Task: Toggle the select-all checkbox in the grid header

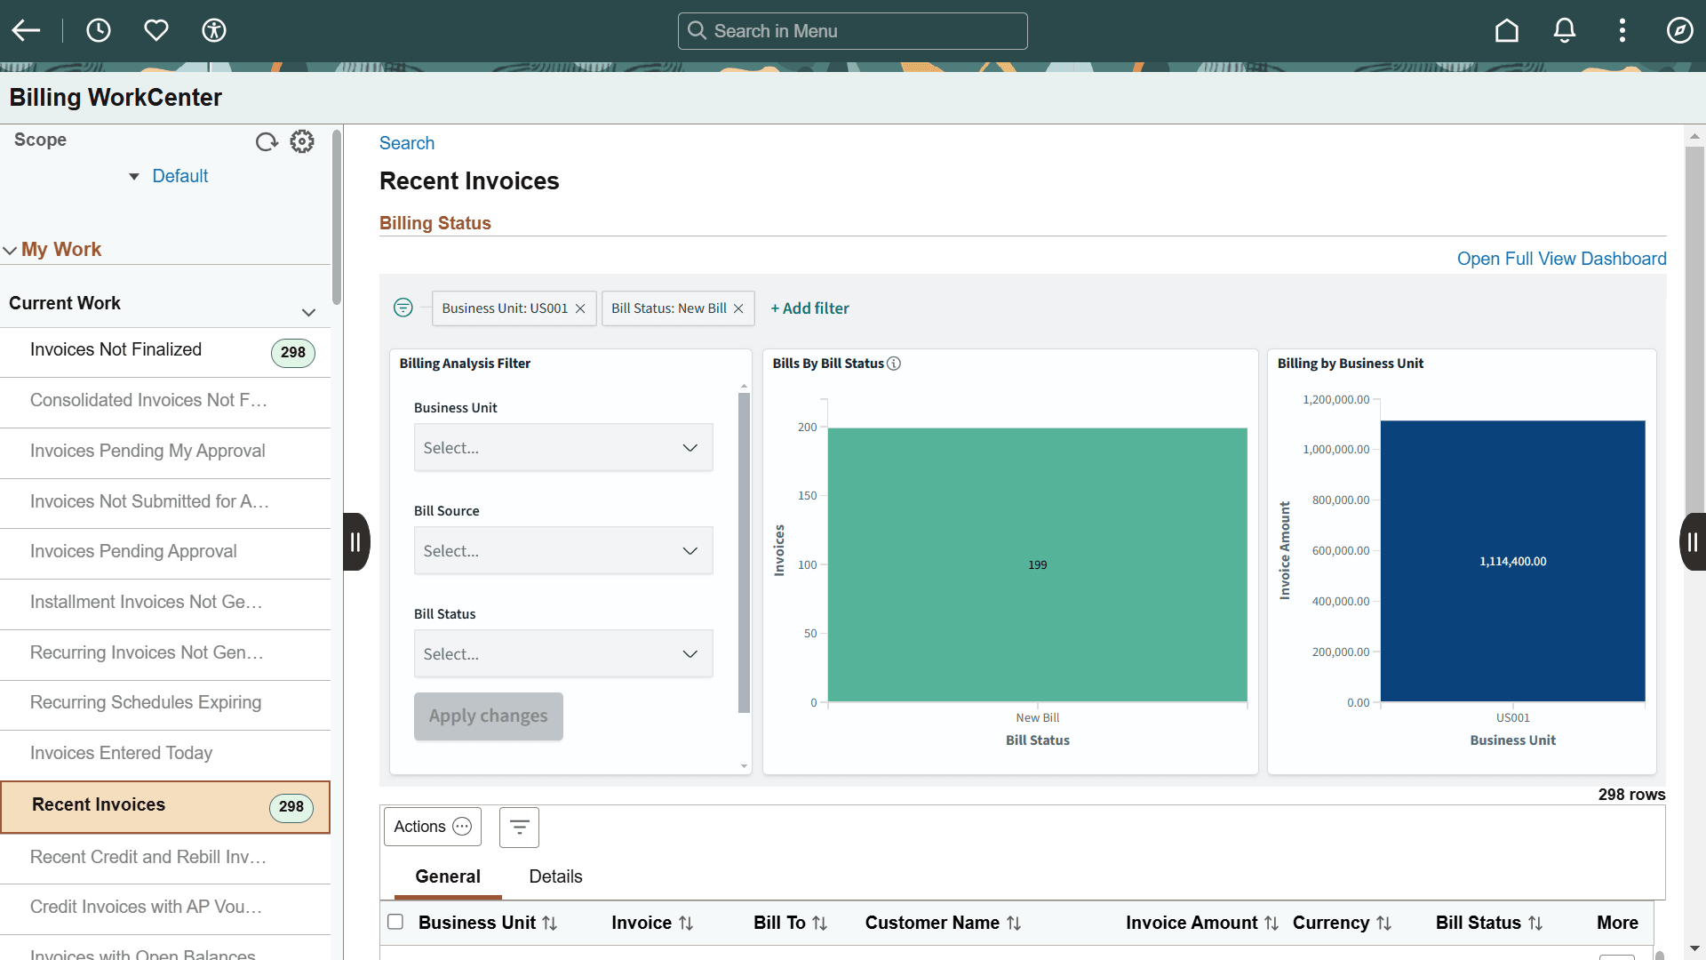Action: [395, 923]
